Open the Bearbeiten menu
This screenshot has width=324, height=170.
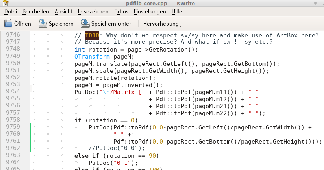[x=35, y=12]
